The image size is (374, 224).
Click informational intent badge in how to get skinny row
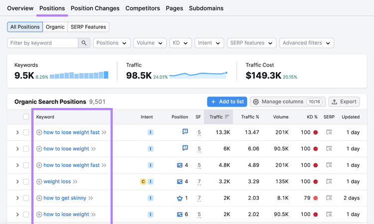coord(150,198)
